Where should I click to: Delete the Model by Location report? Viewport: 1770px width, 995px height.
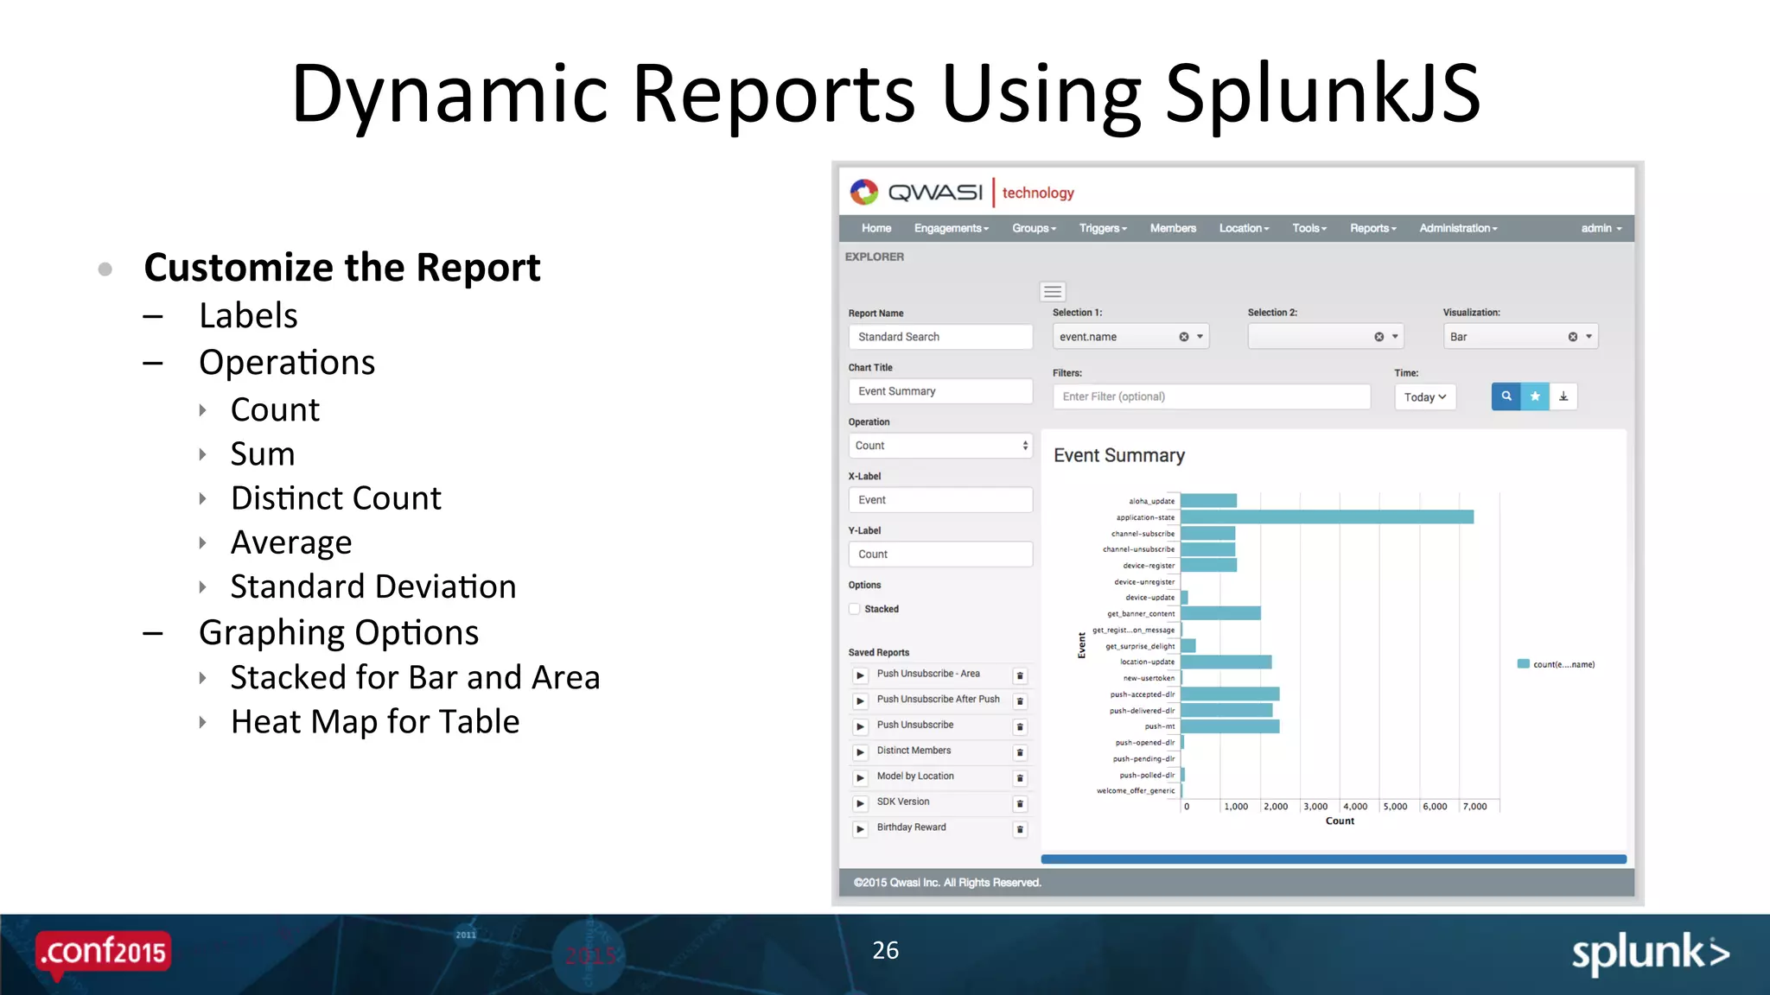tap(1020, 778)
